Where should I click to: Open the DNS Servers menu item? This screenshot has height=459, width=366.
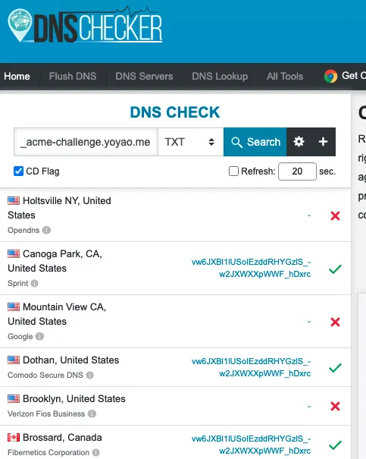(x=144, y=76)
